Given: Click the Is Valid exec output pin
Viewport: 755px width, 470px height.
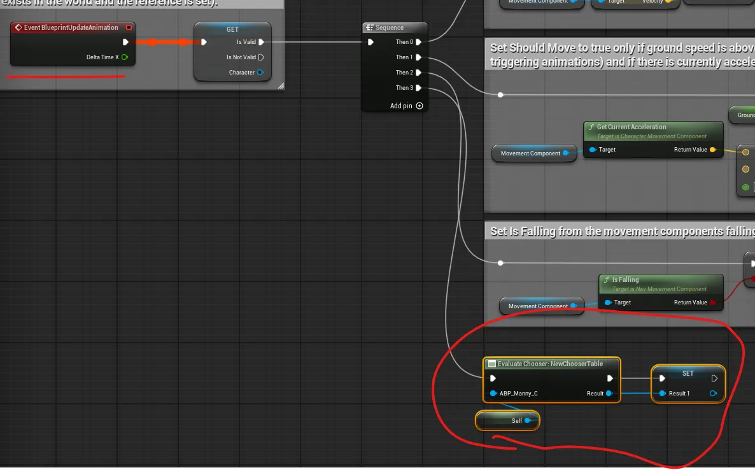Looking at the screenshot, I should (x=262, y=42).
